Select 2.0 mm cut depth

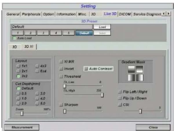point(18,103)
